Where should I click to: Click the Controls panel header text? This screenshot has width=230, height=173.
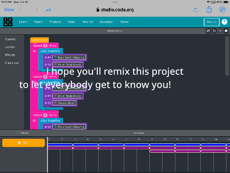point(23,133)
